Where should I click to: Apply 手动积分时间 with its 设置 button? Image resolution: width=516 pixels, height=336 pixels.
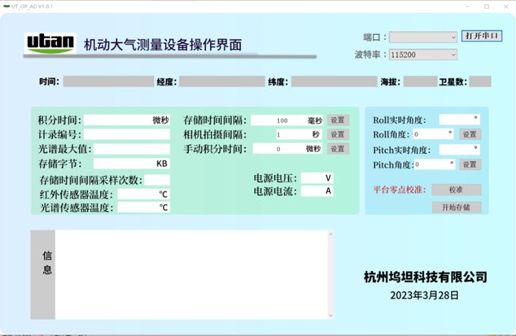click(338, 149)
